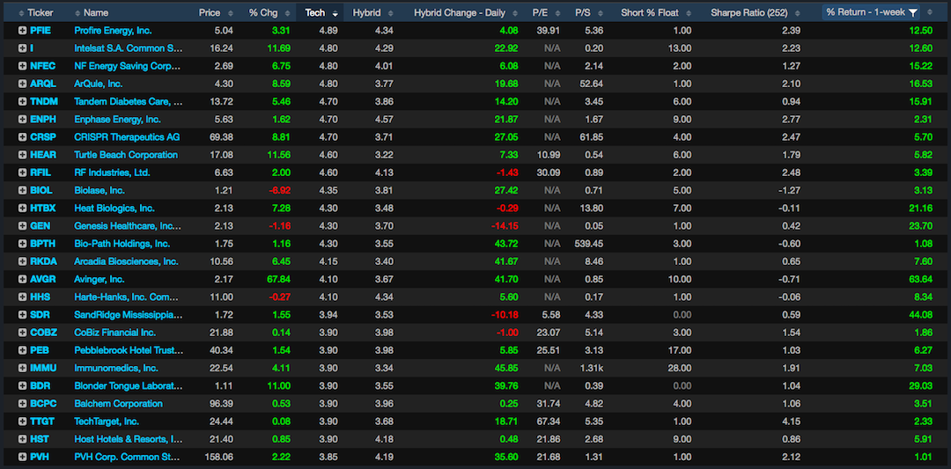Click plus icon beside HHS
The image size is (951, 469).
(x=22, y=297)
